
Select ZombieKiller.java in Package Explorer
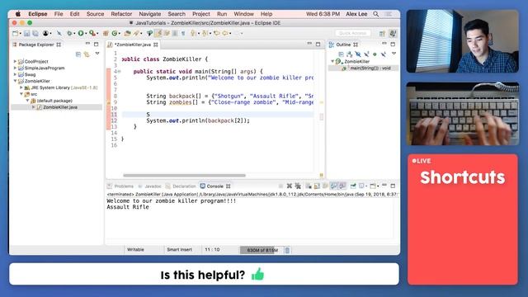click(59, 107)
